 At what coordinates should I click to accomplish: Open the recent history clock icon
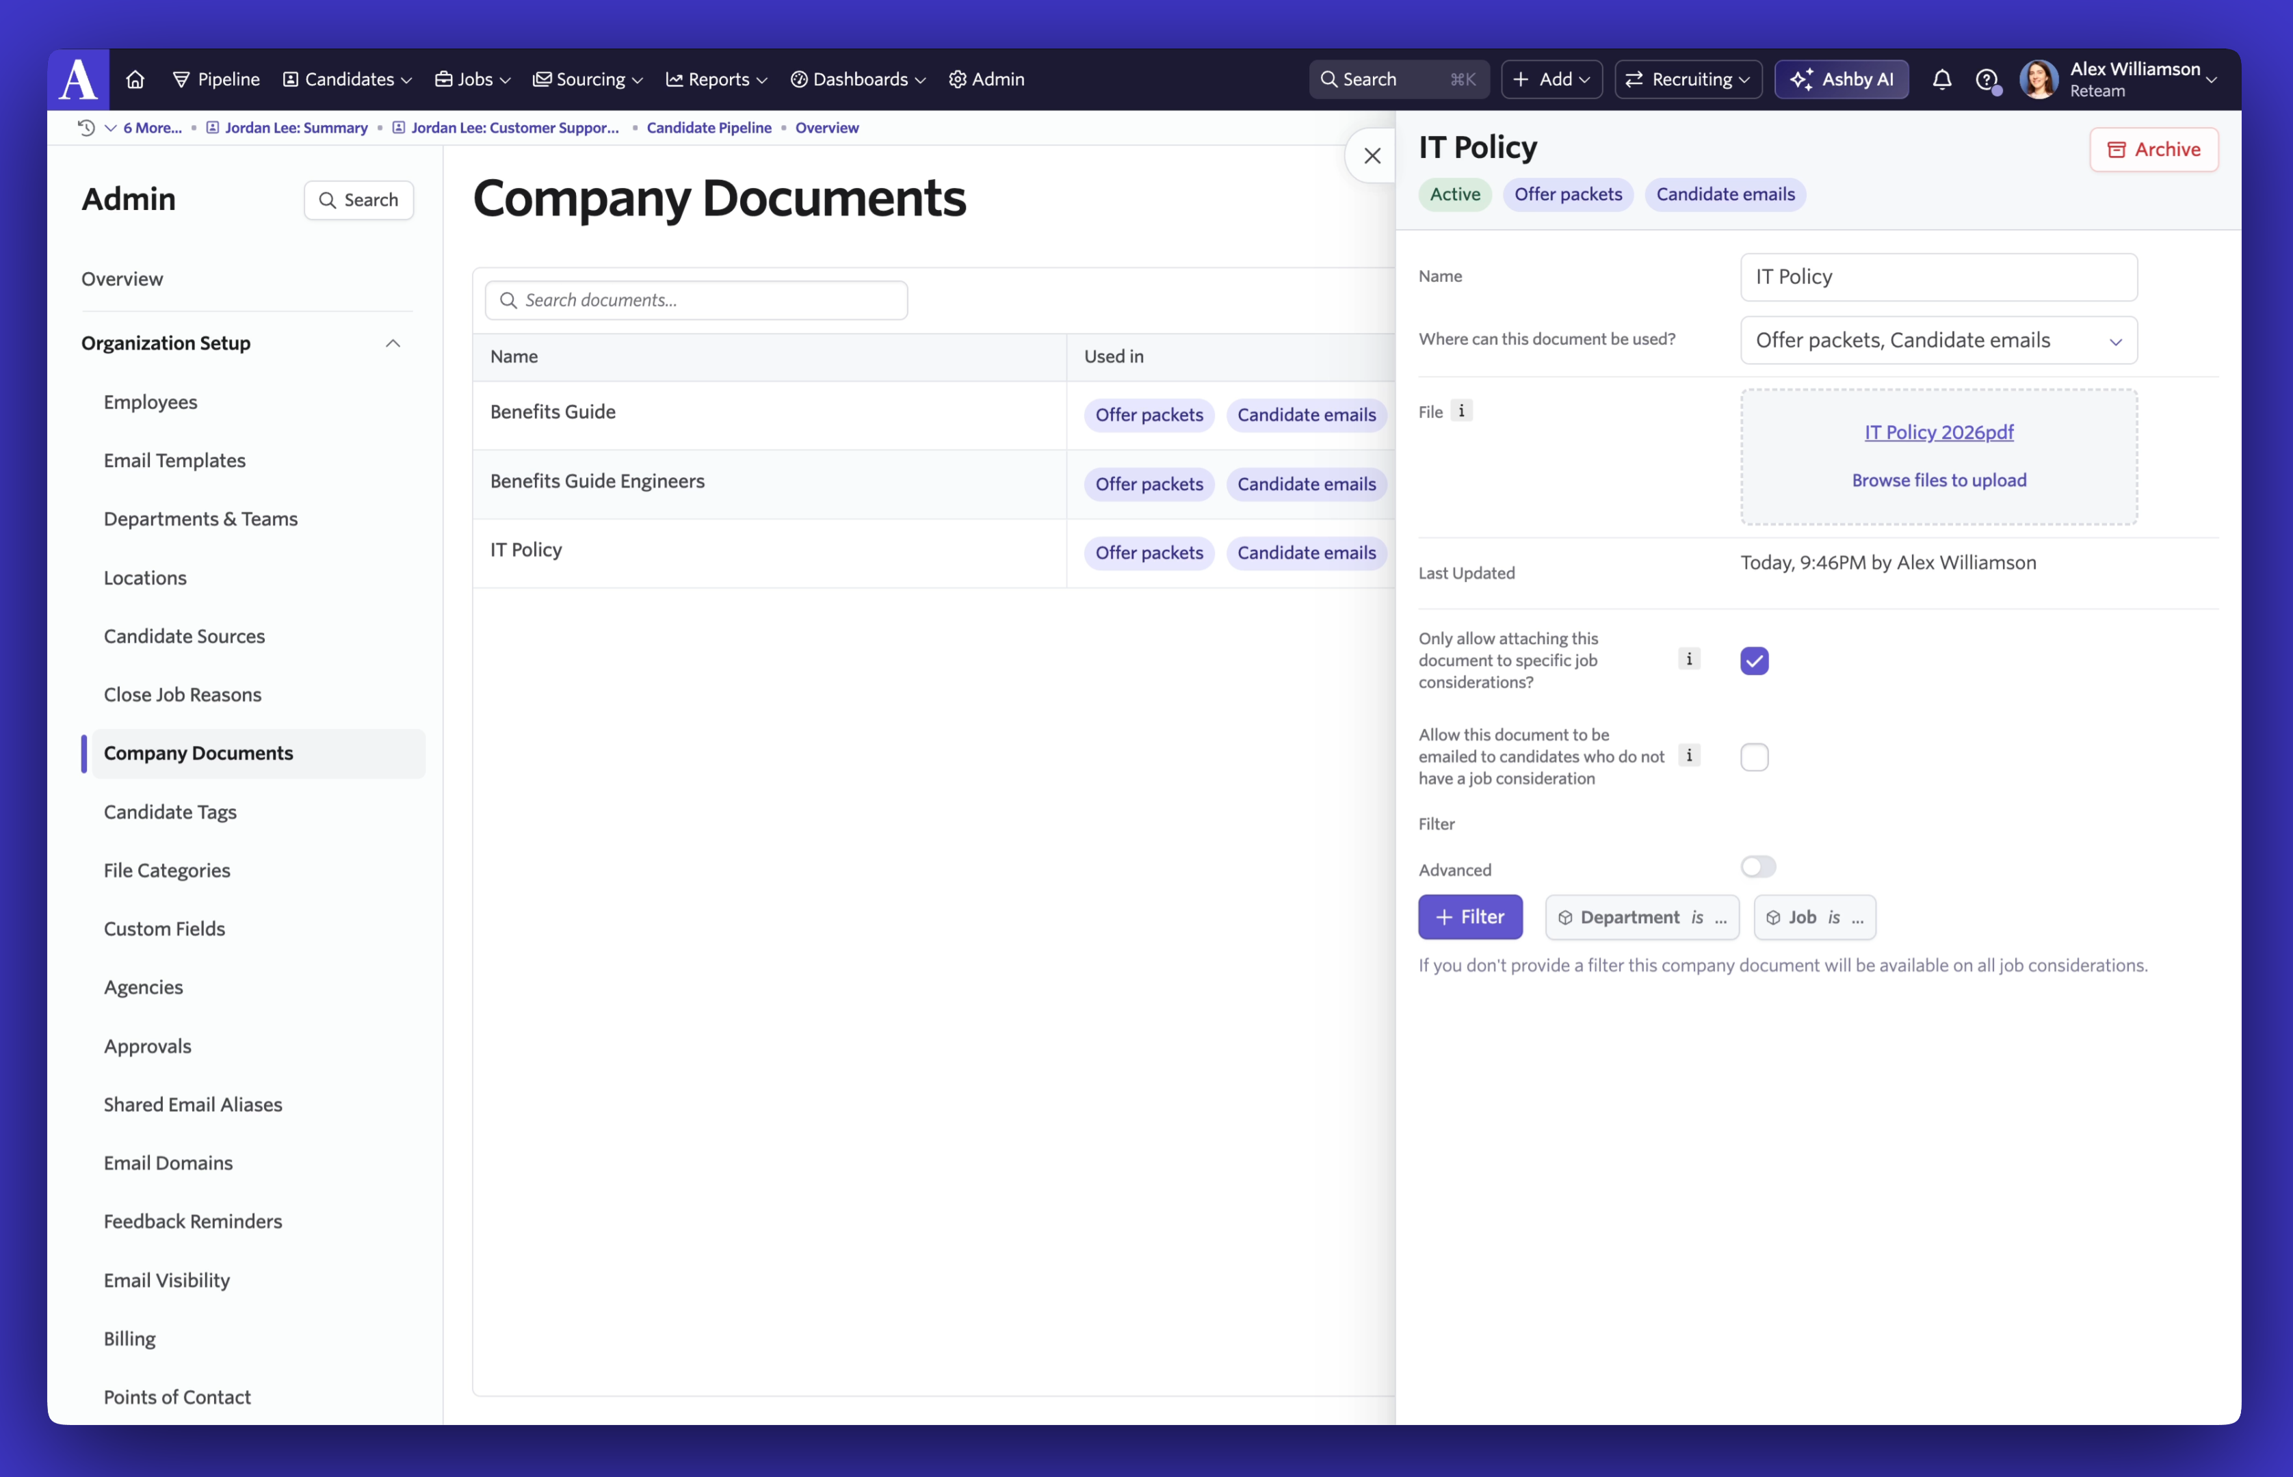click(86, 128)
